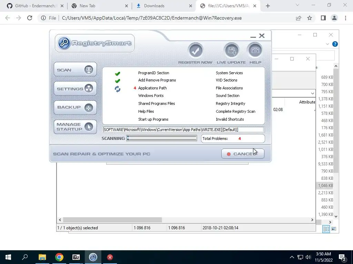The width and height of the screenshot is (353, 264).
Task: Select the Start up Programs entry
Action: pyautogui.click(x=153, y=119)
